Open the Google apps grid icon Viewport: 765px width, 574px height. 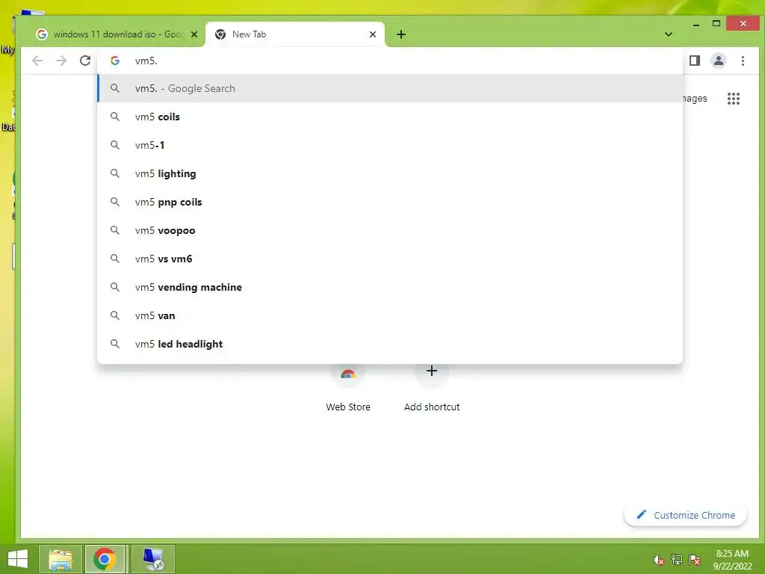pyautogui.click(x=734, y=99)
